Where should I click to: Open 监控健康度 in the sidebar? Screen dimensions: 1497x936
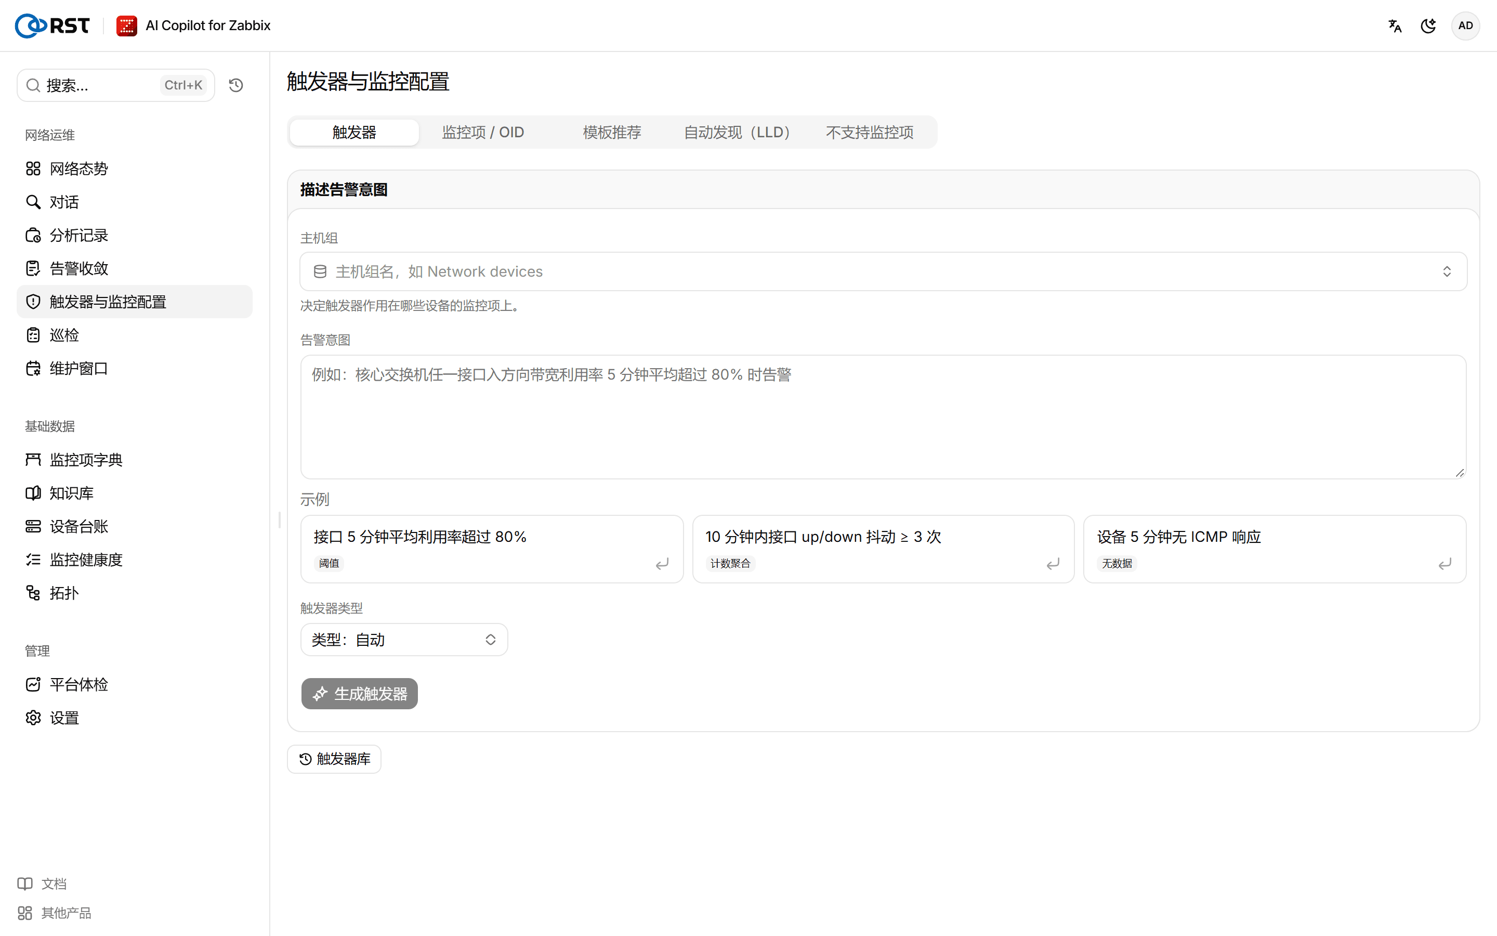[x=134, y=560]
